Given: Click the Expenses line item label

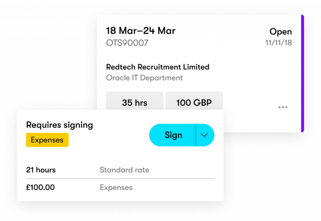Looking at the screenshot, I should coord(116,187).
